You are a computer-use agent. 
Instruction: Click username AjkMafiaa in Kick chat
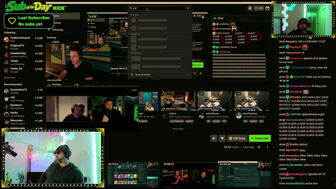point(224,24)
